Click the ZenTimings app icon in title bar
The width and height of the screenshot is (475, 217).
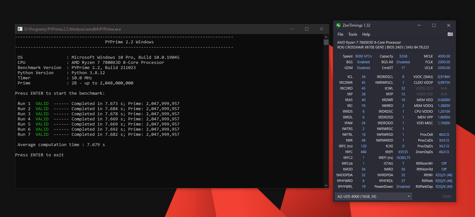[338, 25]
